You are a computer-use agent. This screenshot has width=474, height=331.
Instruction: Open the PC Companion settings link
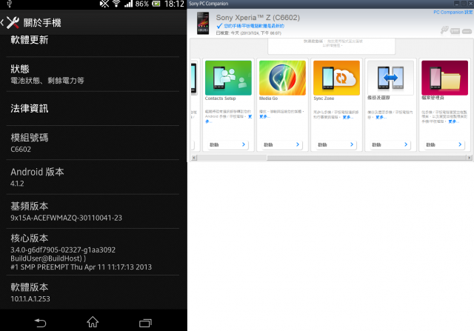click(453, 12)
